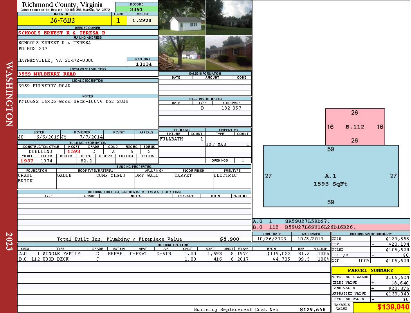
Task: Click the 2023 year on sidebar
Action: 9,241
